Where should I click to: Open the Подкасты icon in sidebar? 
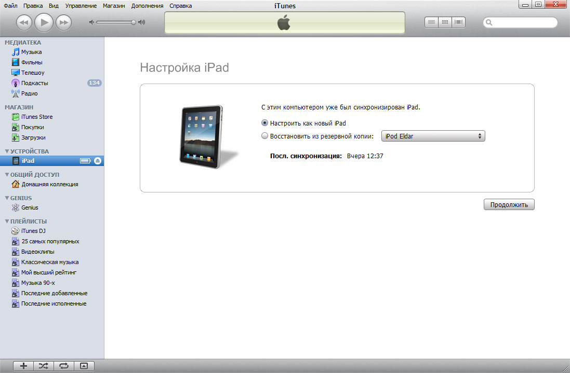[x=15, y=83]
